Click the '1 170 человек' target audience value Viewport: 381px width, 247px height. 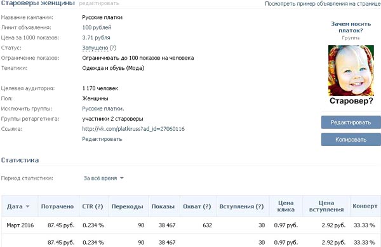click(x=100, y=88)
